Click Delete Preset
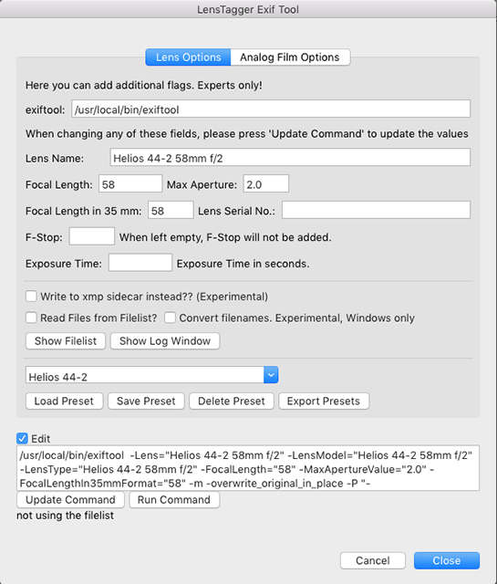 point(232,401)
